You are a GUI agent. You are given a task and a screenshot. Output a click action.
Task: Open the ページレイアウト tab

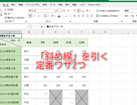click(33, 5)
